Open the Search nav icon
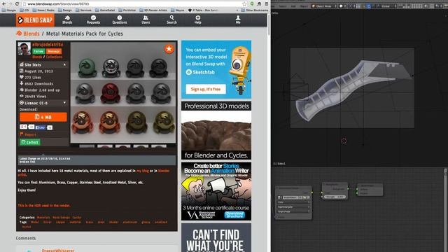Viewport: 448px width, 252px height. 171,20
